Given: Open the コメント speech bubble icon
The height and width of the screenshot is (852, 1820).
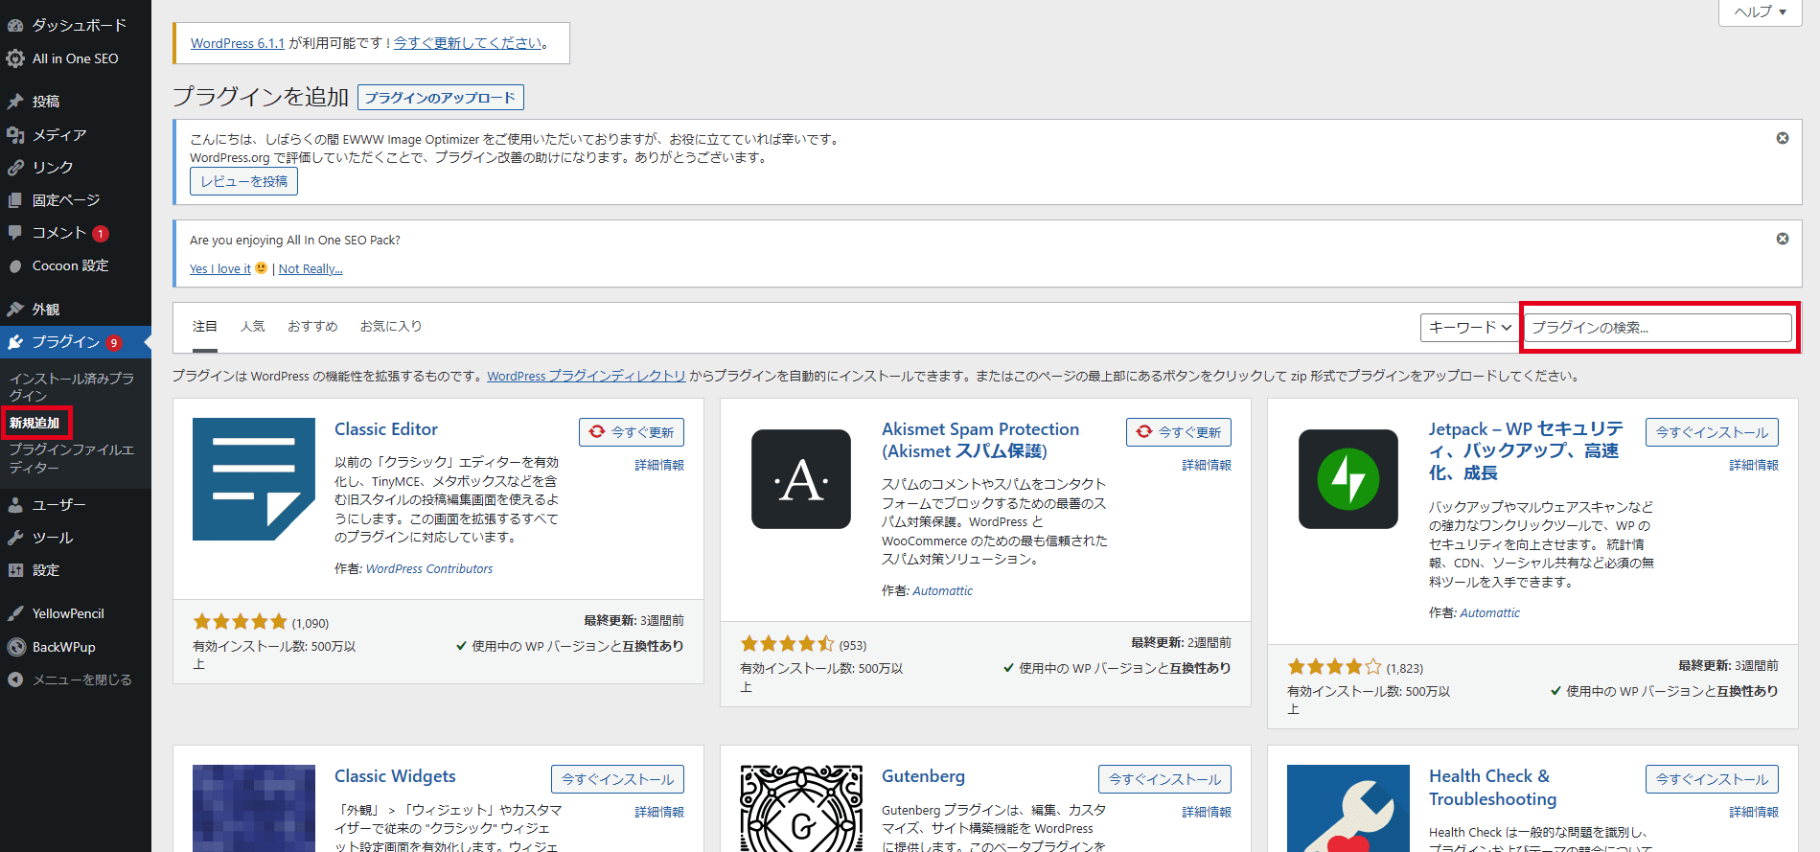Looking at the screenshot, I should [x=15, y=233].
